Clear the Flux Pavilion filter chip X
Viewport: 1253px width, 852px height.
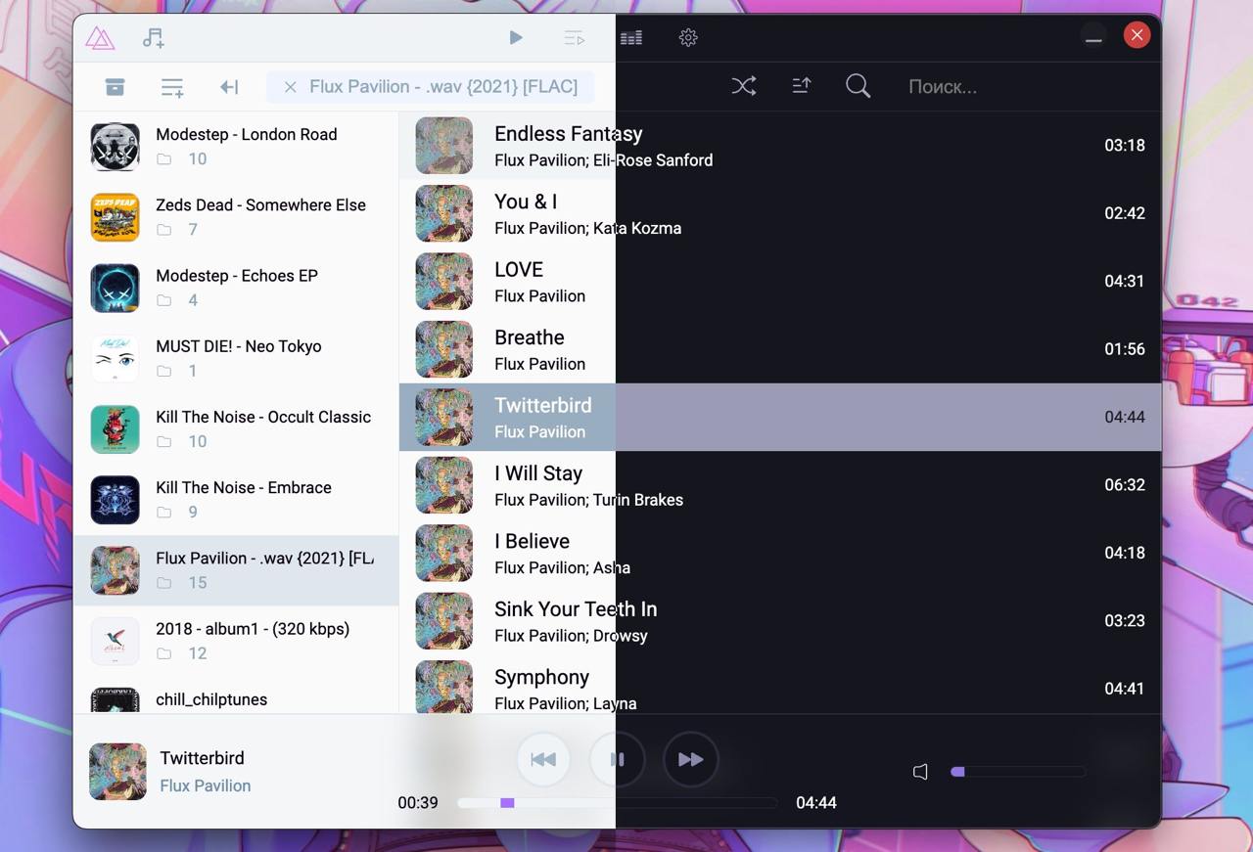290,87
